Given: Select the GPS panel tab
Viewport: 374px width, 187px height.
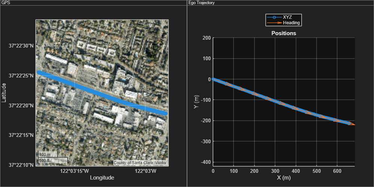Looking at the screenshot, I should [5, 3].
